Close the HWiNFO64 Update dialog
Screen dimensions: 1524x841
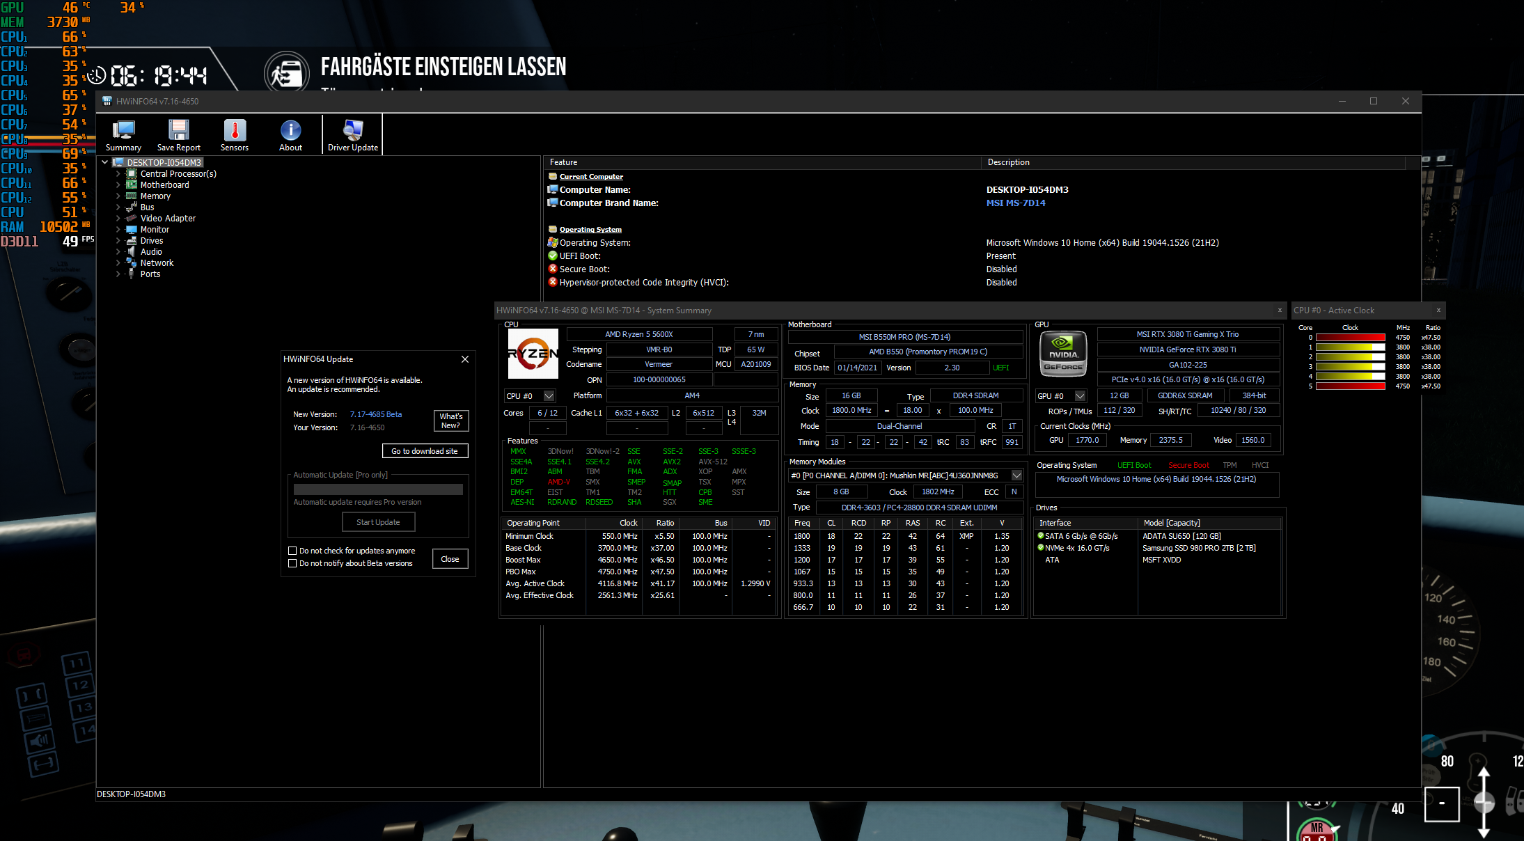pyautogui.click(x=465, y=359)
